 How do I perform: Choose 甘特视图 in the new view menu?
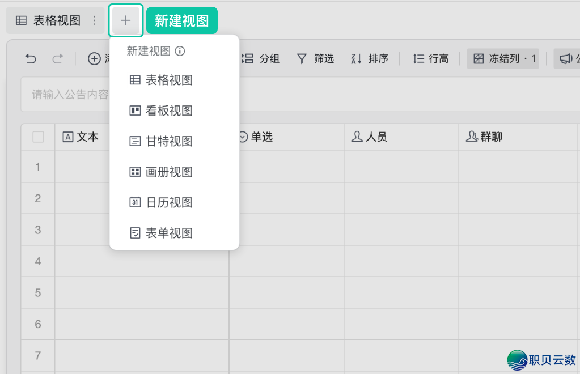coord(174,141)
